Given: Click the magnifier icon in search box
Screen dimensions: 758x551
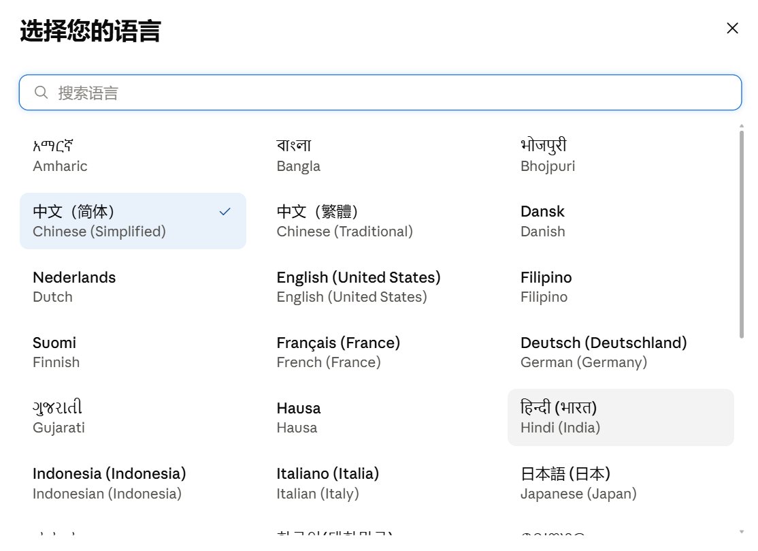Looking at the screenshot, I should [x=41, y=92].
